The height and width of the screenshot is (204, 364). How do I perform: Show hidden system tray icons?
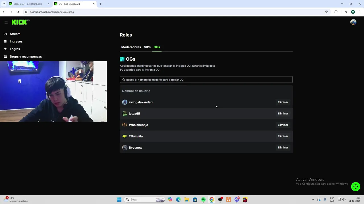pos(313,199)
